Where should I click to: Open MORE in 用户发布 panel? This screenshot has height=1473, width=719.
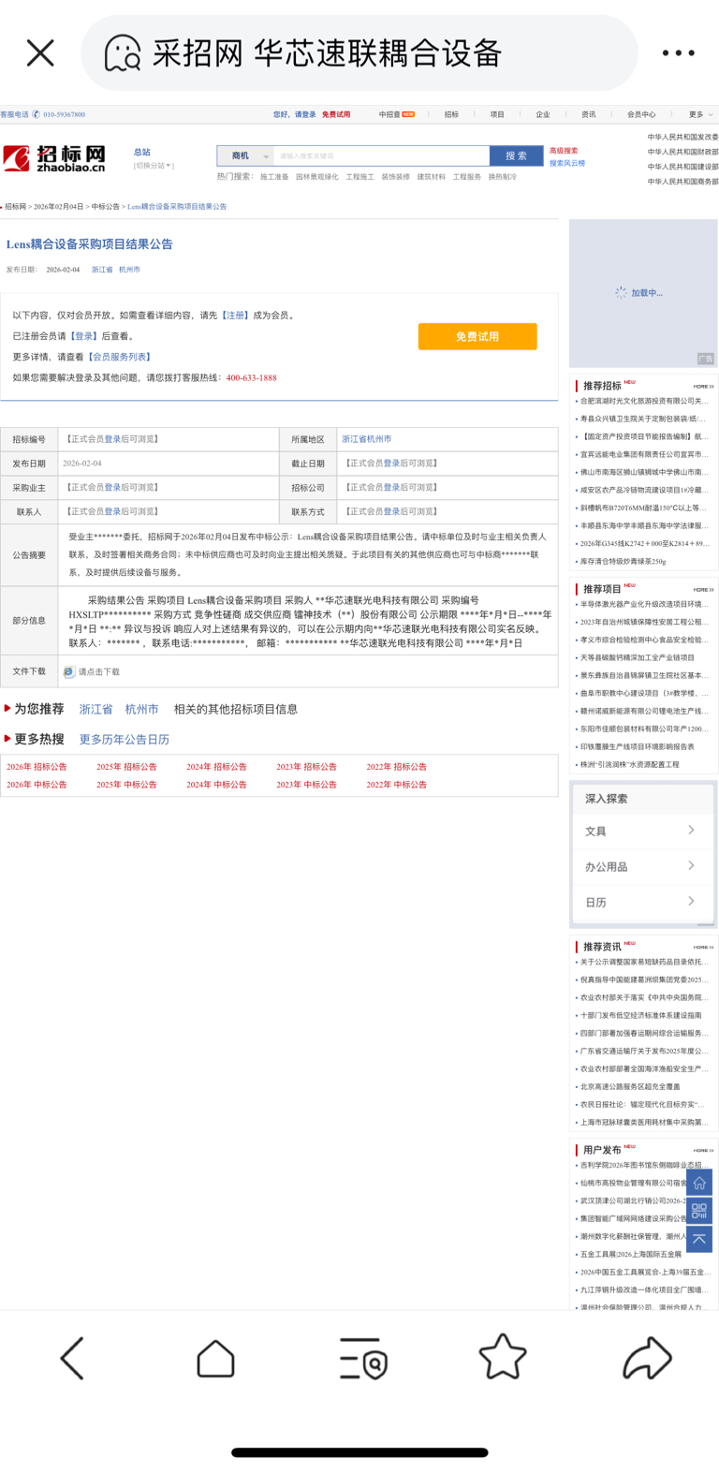click(703, 1150)
